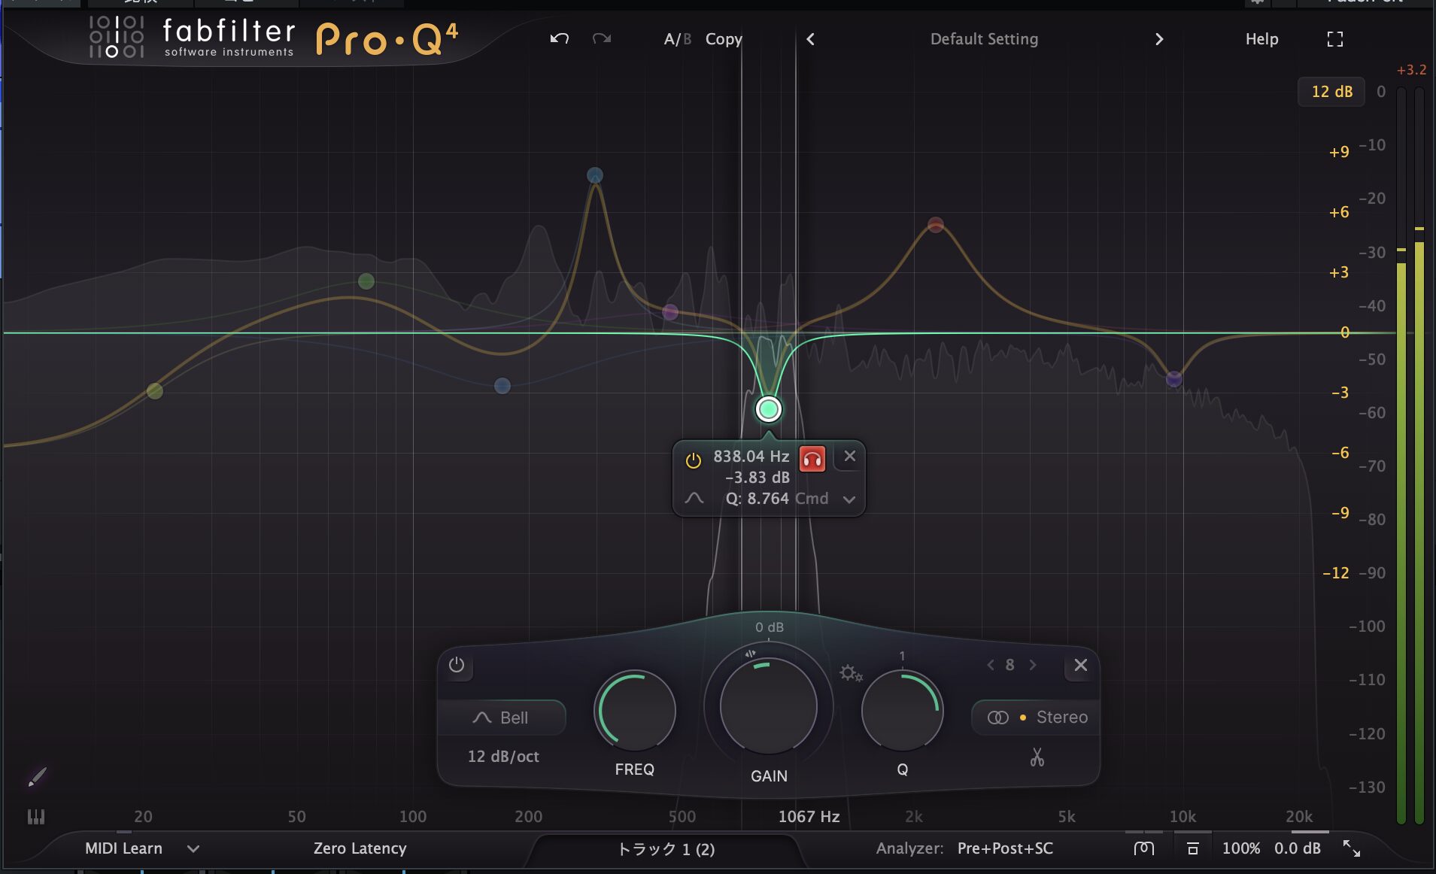This screenshot has width=1436, height=874.
Task: Click the scissors split band icon
Action: [x=1037, y=757]
